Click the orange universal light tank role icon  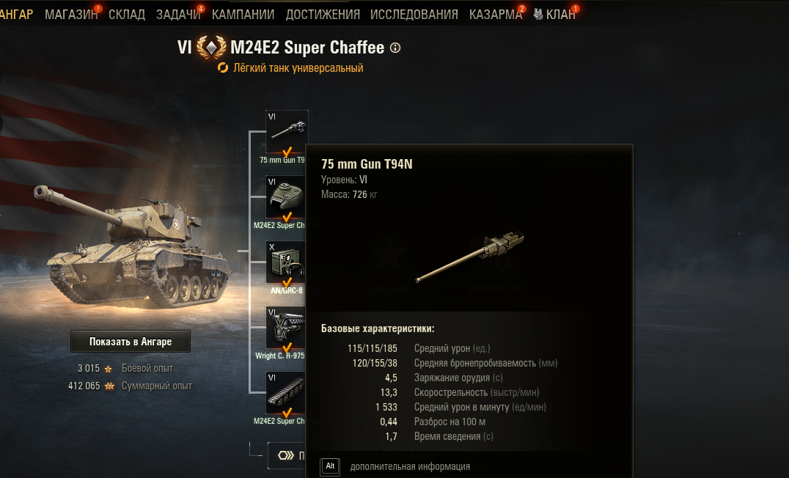(x=223, y=68)
